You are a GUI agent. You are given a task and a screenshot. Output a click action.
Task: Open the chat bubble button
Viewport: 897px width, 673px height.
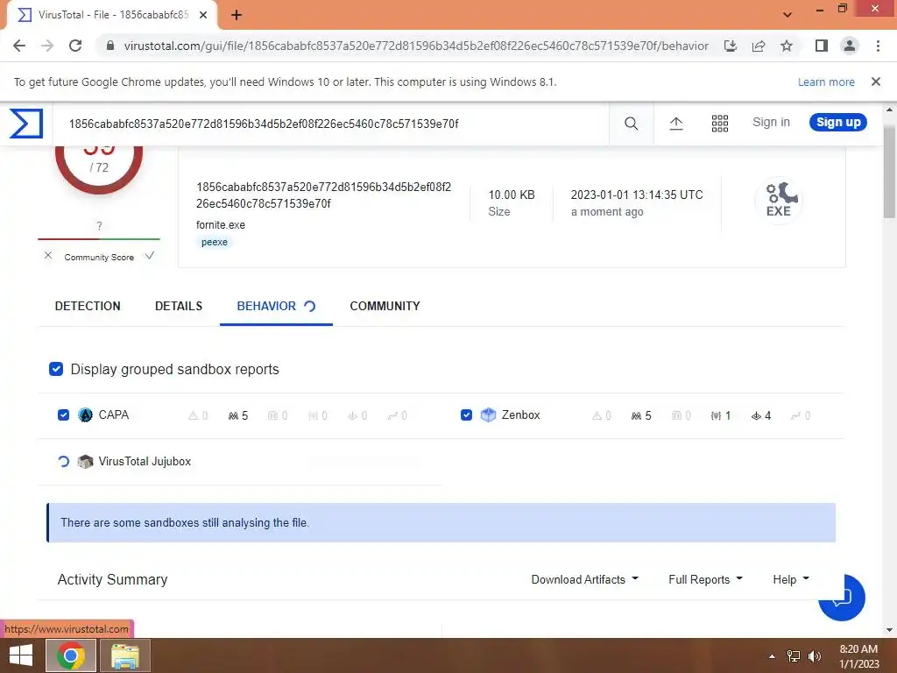coord(842,598)
